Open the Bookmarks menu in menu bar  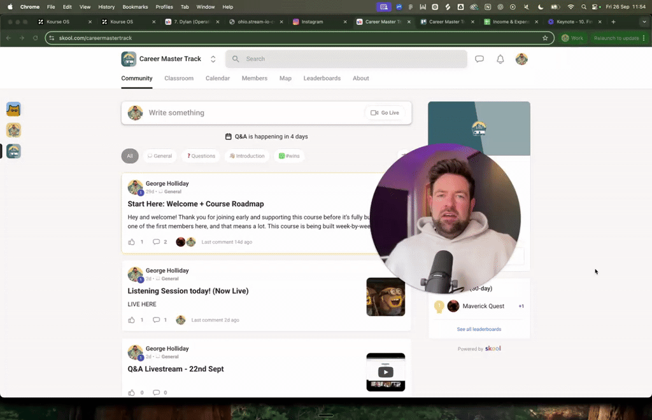point(135,6)
